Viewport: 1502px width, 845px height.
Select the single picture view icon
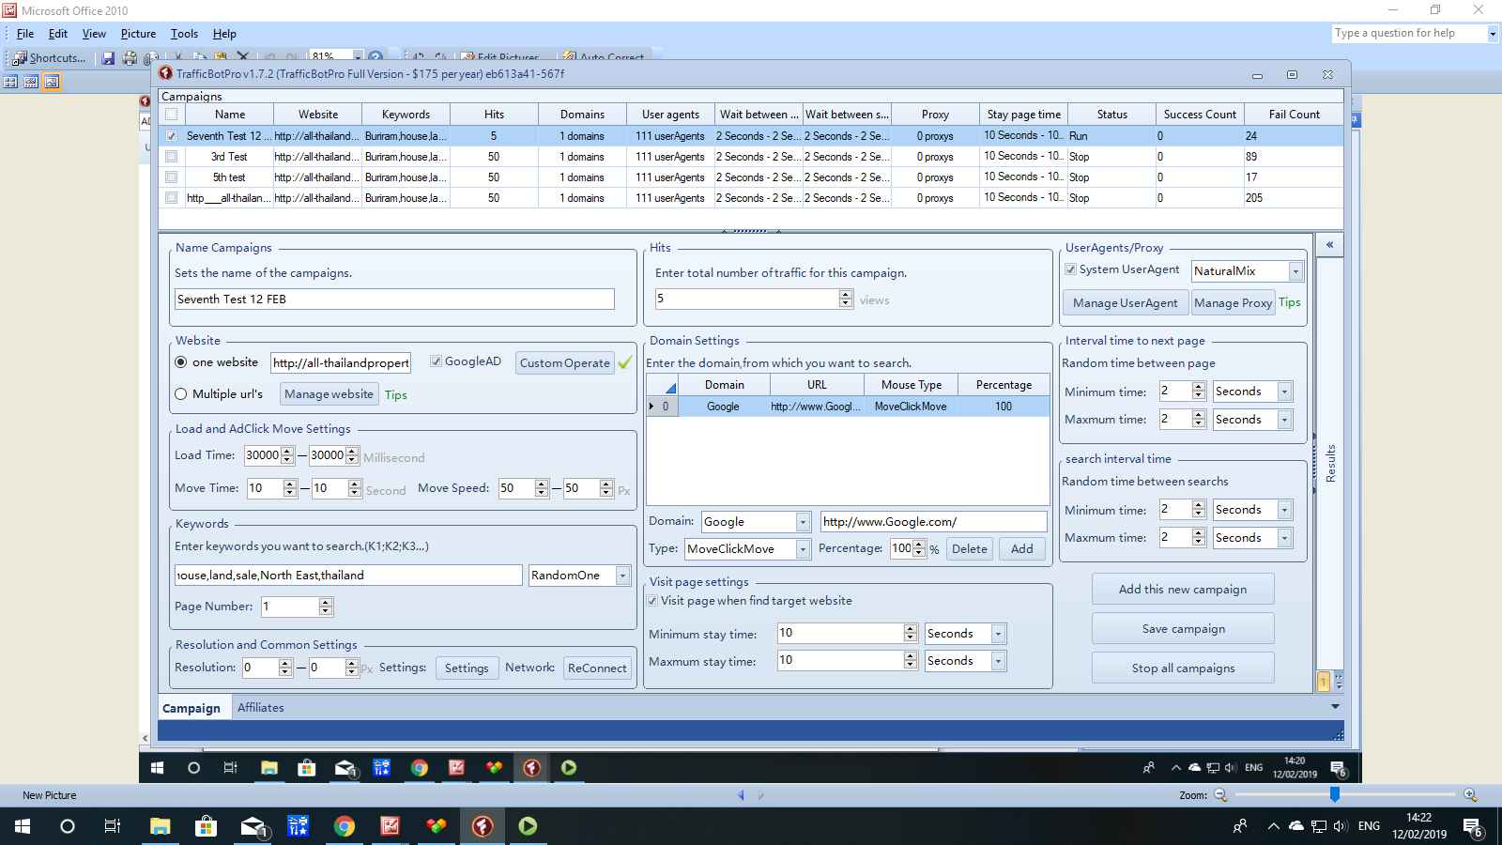(52, 82)
